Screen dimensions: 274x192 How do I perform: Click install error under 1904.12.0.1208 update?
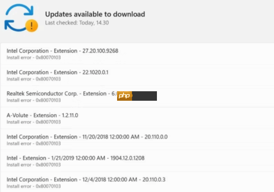34,165
